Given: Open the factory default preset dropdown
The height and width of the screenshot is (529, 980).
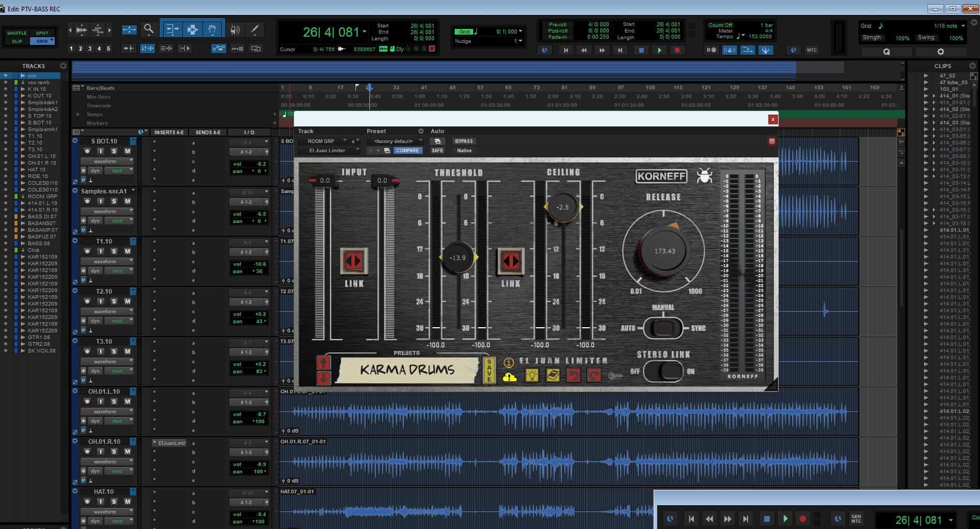Looking at the screenshot, I should click(x=395, y=141).
